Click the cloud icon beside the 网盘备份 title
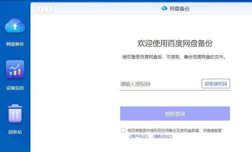Viewport: 252px width, 152px height. 164,8
